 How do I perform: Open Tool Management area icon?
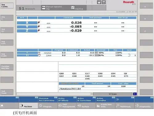click(x=60, y=105)
